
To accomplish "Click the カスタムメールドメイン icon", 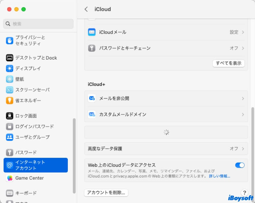I will click(x=92, y=114).
